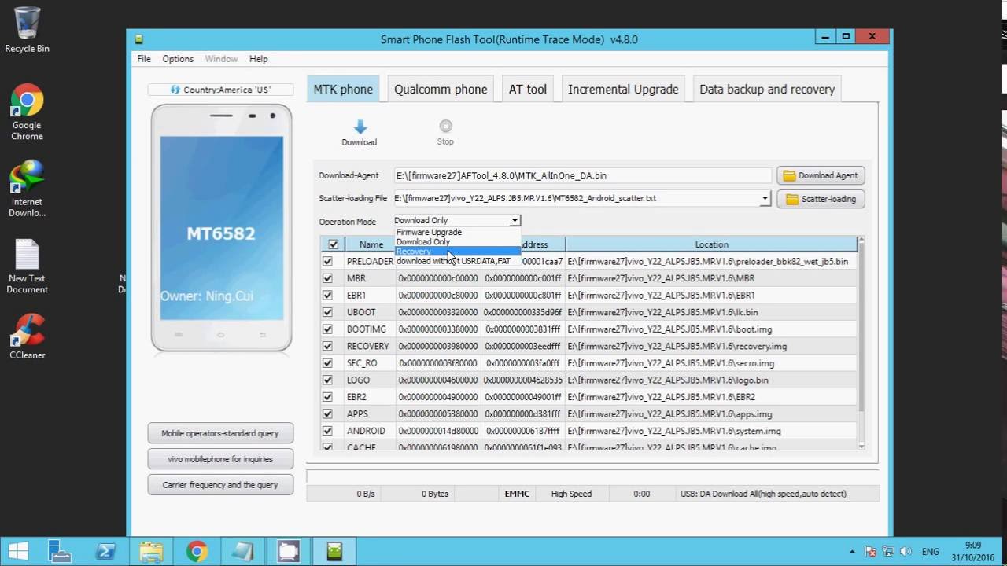Uncheck the PRELOADER partition checkbox

coord(327,261)
